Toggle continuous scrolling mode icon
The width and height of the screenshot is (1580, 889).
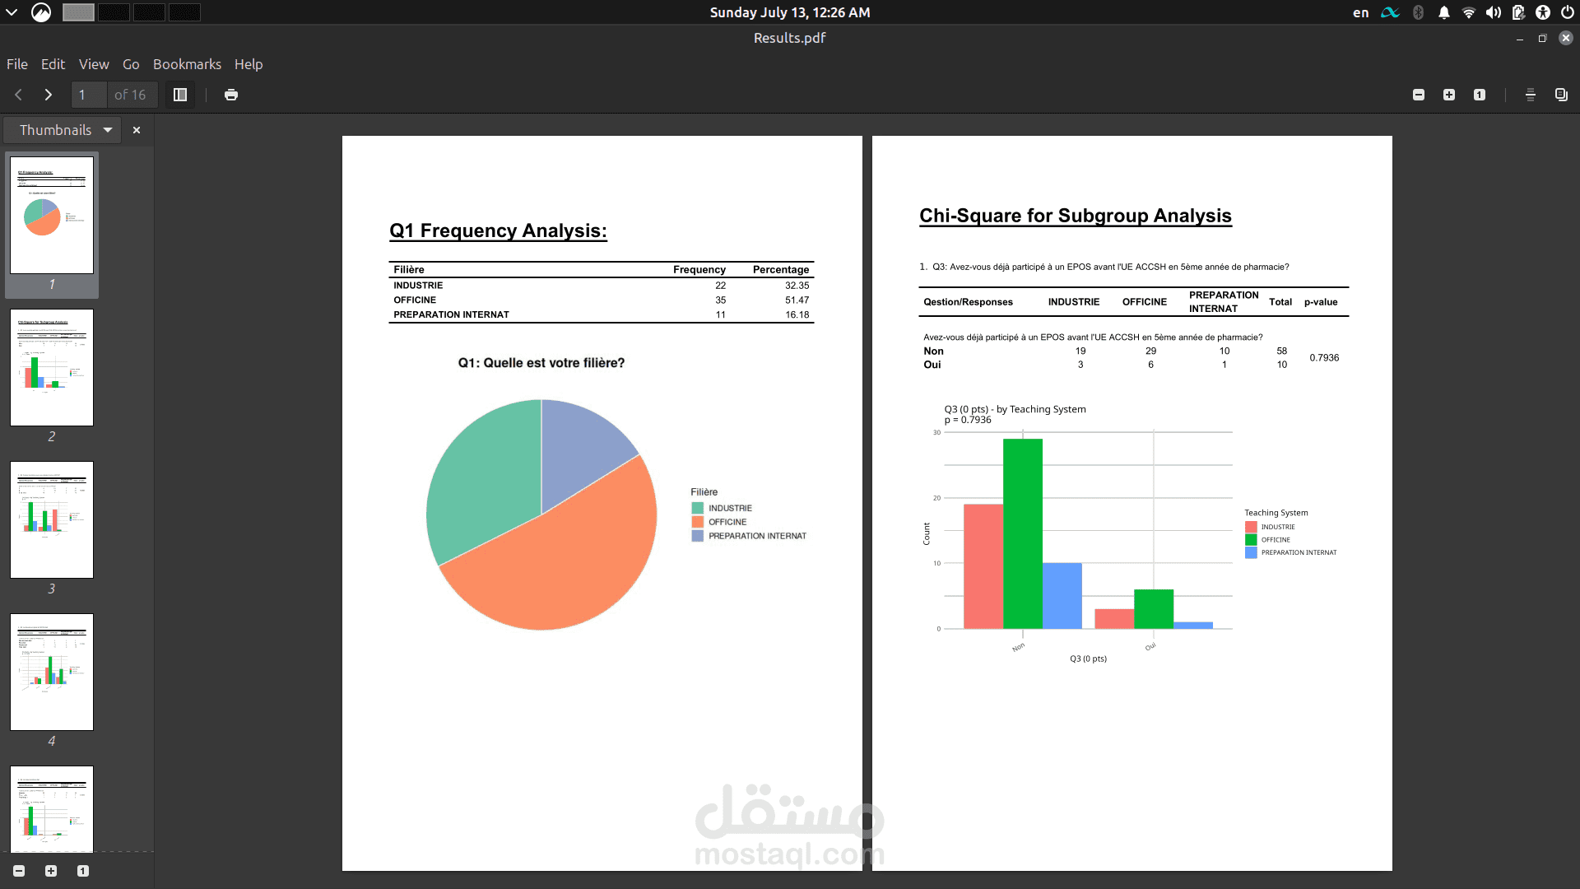[x=1531, y=95]
